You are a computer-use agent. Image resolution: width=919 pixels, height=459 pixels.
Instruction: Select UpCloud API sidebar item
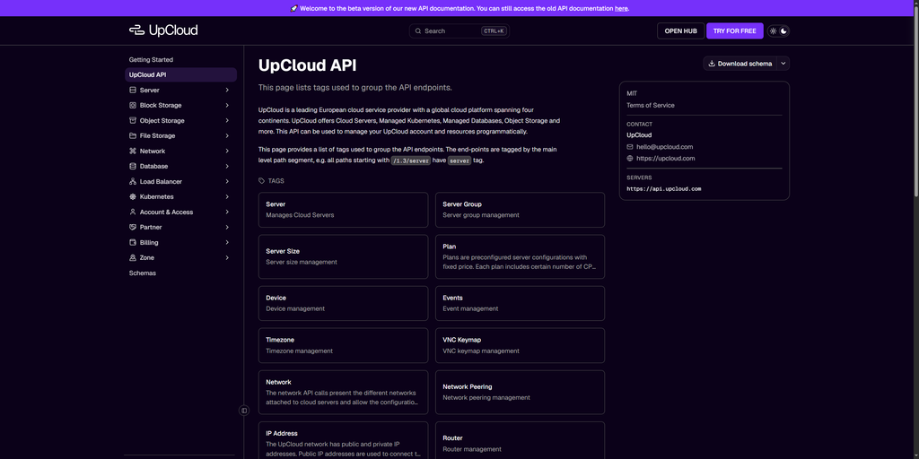click(x=180, y=75)
